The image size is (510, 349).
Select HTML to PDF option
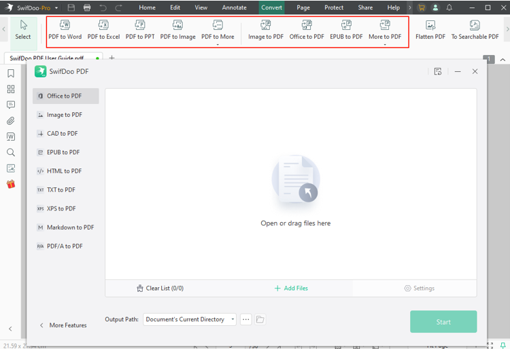click(66, 171)
